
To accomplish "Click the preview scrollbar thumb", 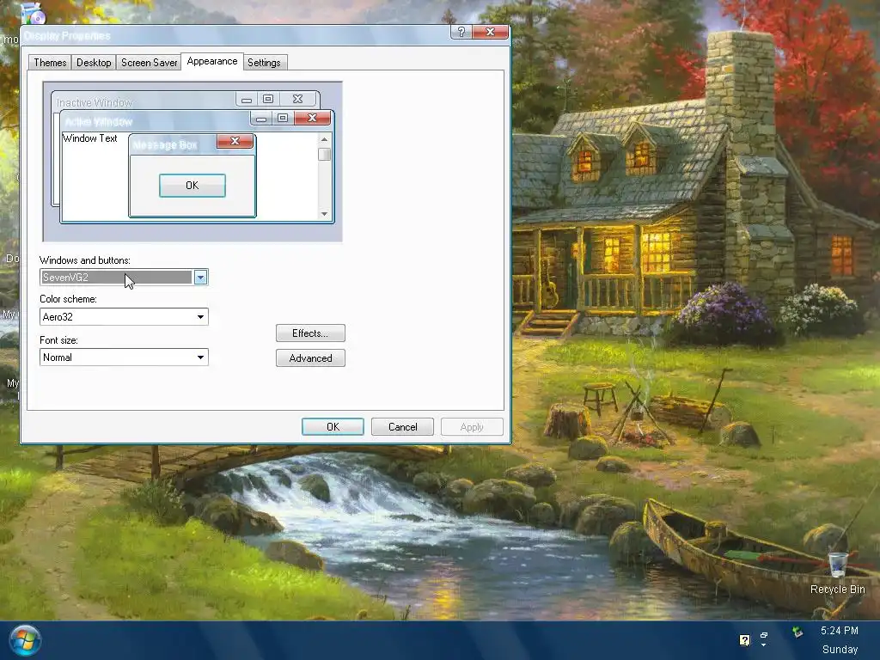I will tap(324, 154).
